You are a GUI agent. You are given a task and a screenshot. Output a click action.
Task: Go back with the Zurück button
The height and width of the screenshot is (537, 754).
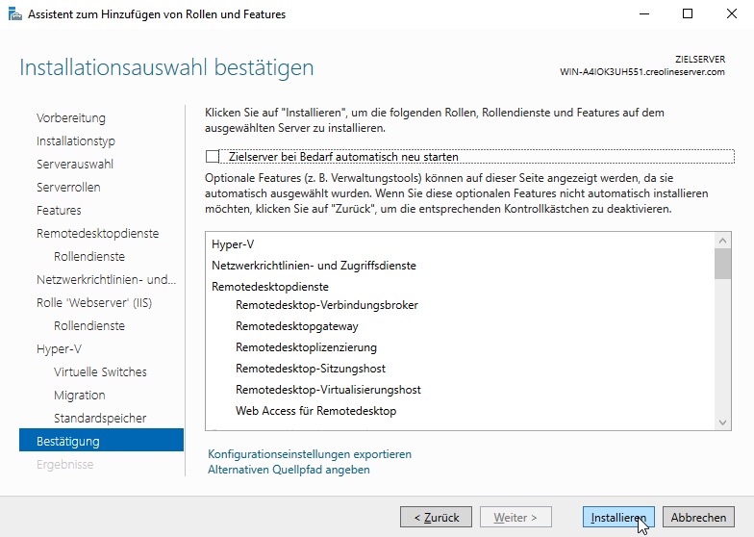pyautogui.click(x=437, y=518)
